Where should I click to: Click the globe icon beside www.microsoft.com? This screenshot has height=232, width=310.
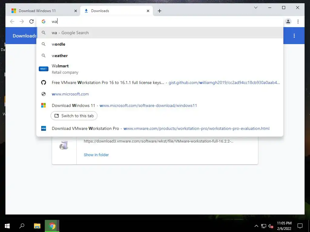tap(44, 94)
